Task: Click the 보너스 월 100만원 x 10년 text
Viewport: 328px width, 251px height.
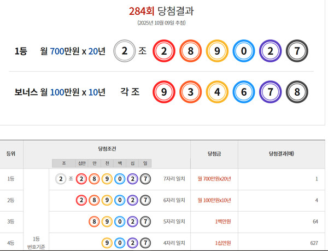Action: (x=60, y=92)
